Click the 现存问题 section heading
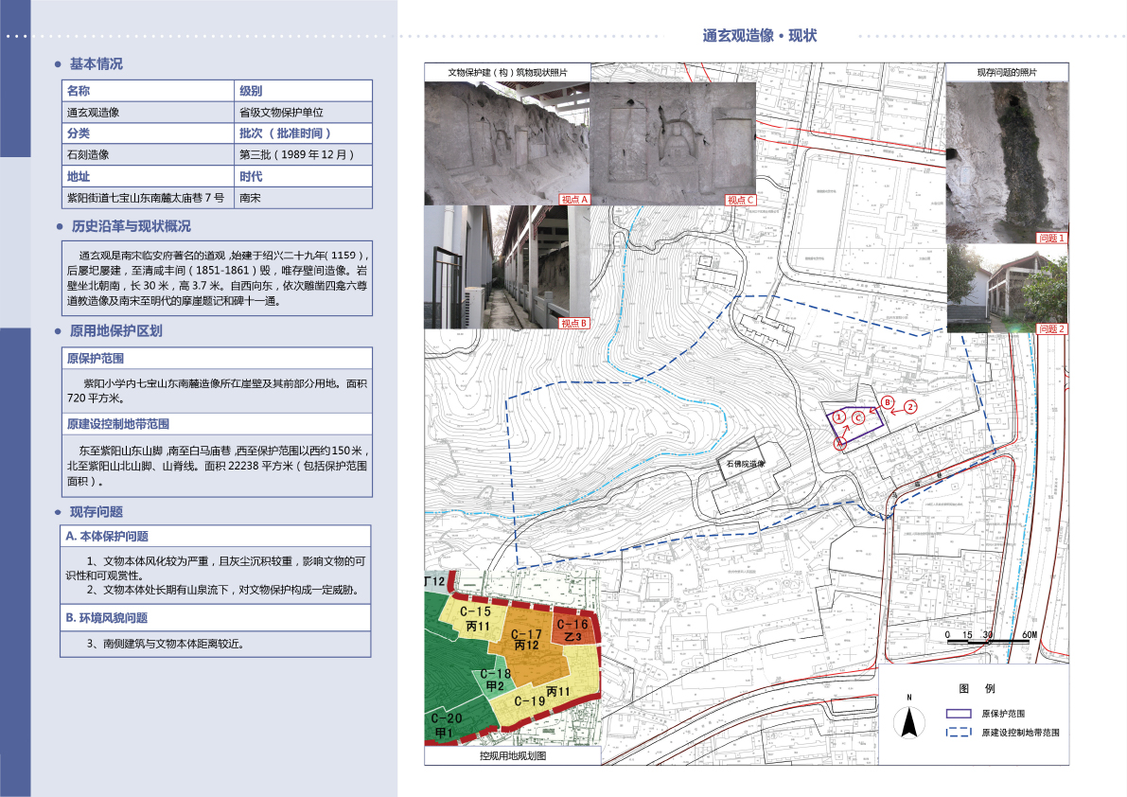The width and height of the screenshot is (1127, 797). click(x=96, y=512)
